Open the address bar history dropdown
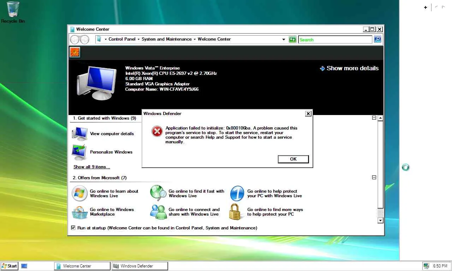The height and width of the screenshot is (271, 452). click(x=284, y=40)
